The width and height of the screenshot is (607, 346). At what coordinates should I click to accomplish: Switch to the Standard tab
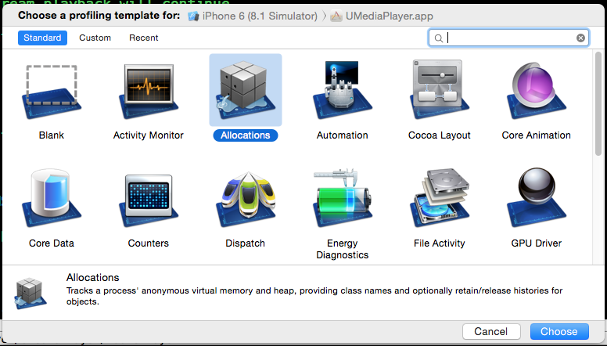[x=42, y=38]
